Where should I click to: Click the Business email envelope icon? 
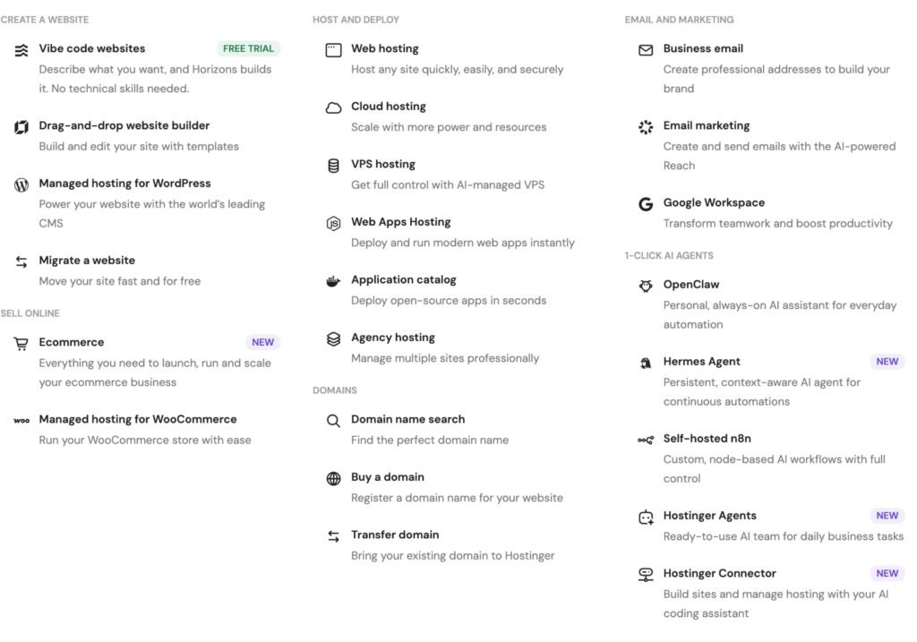(x=646, y=50)
